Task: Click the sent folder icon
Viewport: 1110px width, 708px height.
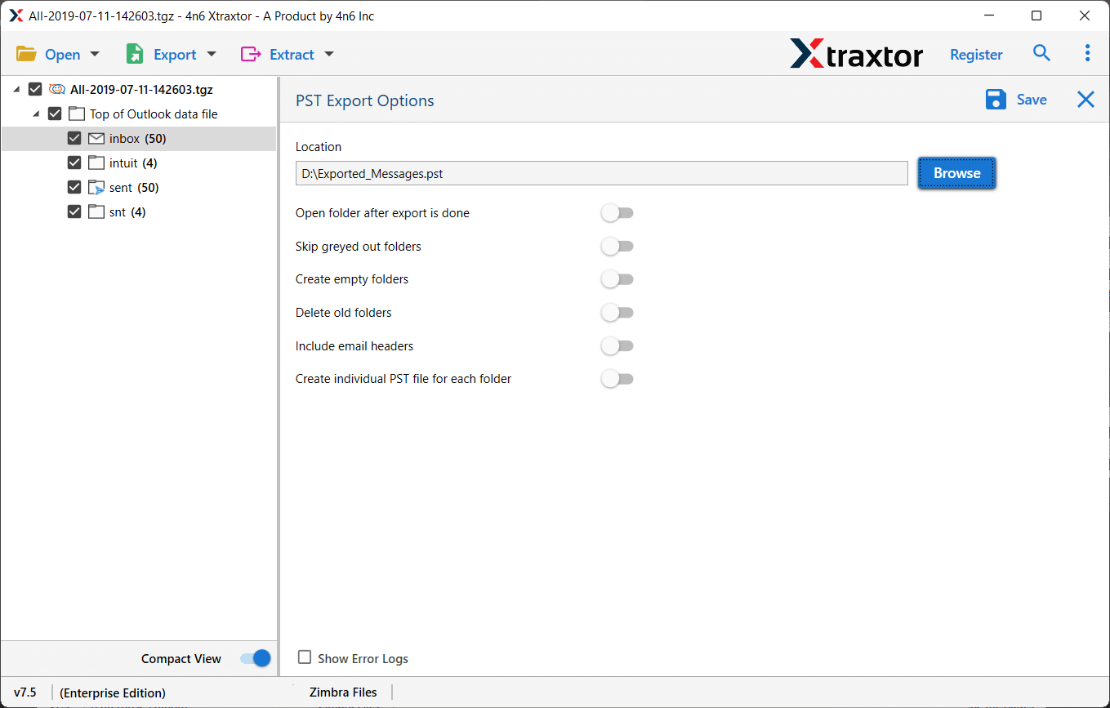Action: [x=96, y=188]
